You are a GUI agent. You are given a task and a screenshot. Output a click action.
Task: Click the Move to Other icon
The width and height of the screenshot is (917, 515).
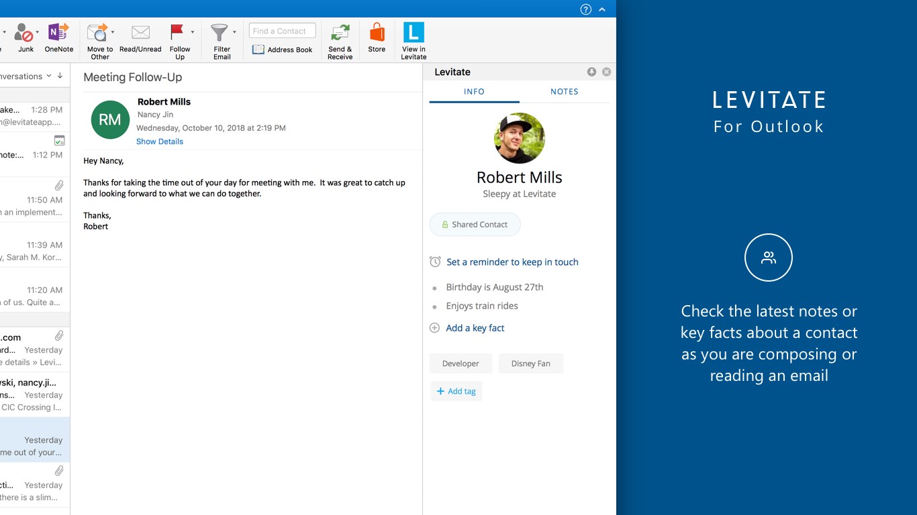(97, 32)
